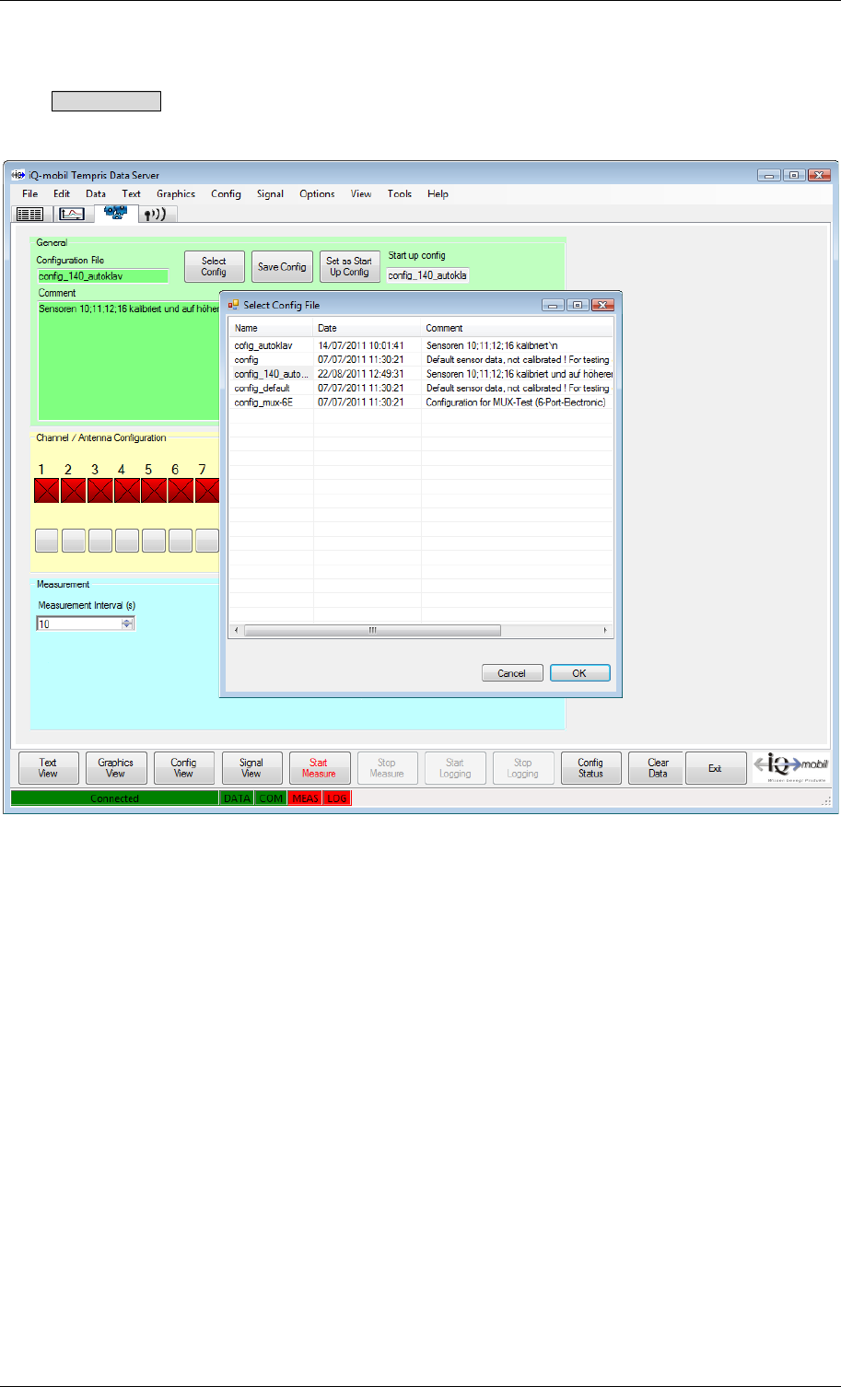
Task: Toggle the gray button below channel 7
Action: click(206, 541)
